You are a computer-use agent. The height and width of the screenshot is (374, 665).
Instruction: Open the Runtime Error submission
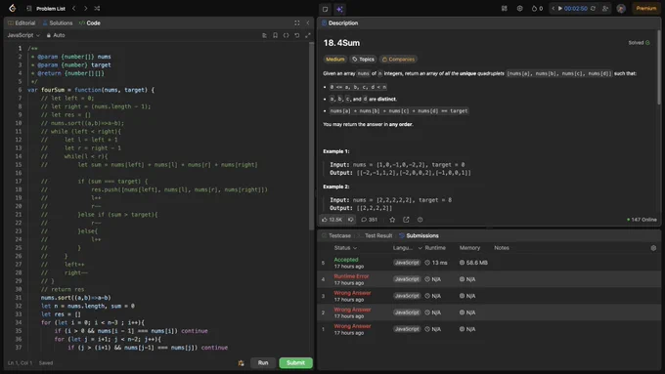(x=489, y=279)
